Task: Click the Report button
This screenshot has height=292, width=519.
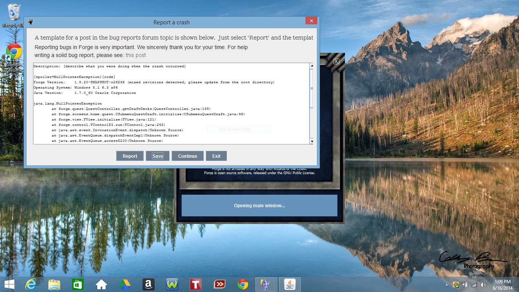Action: 130,156
